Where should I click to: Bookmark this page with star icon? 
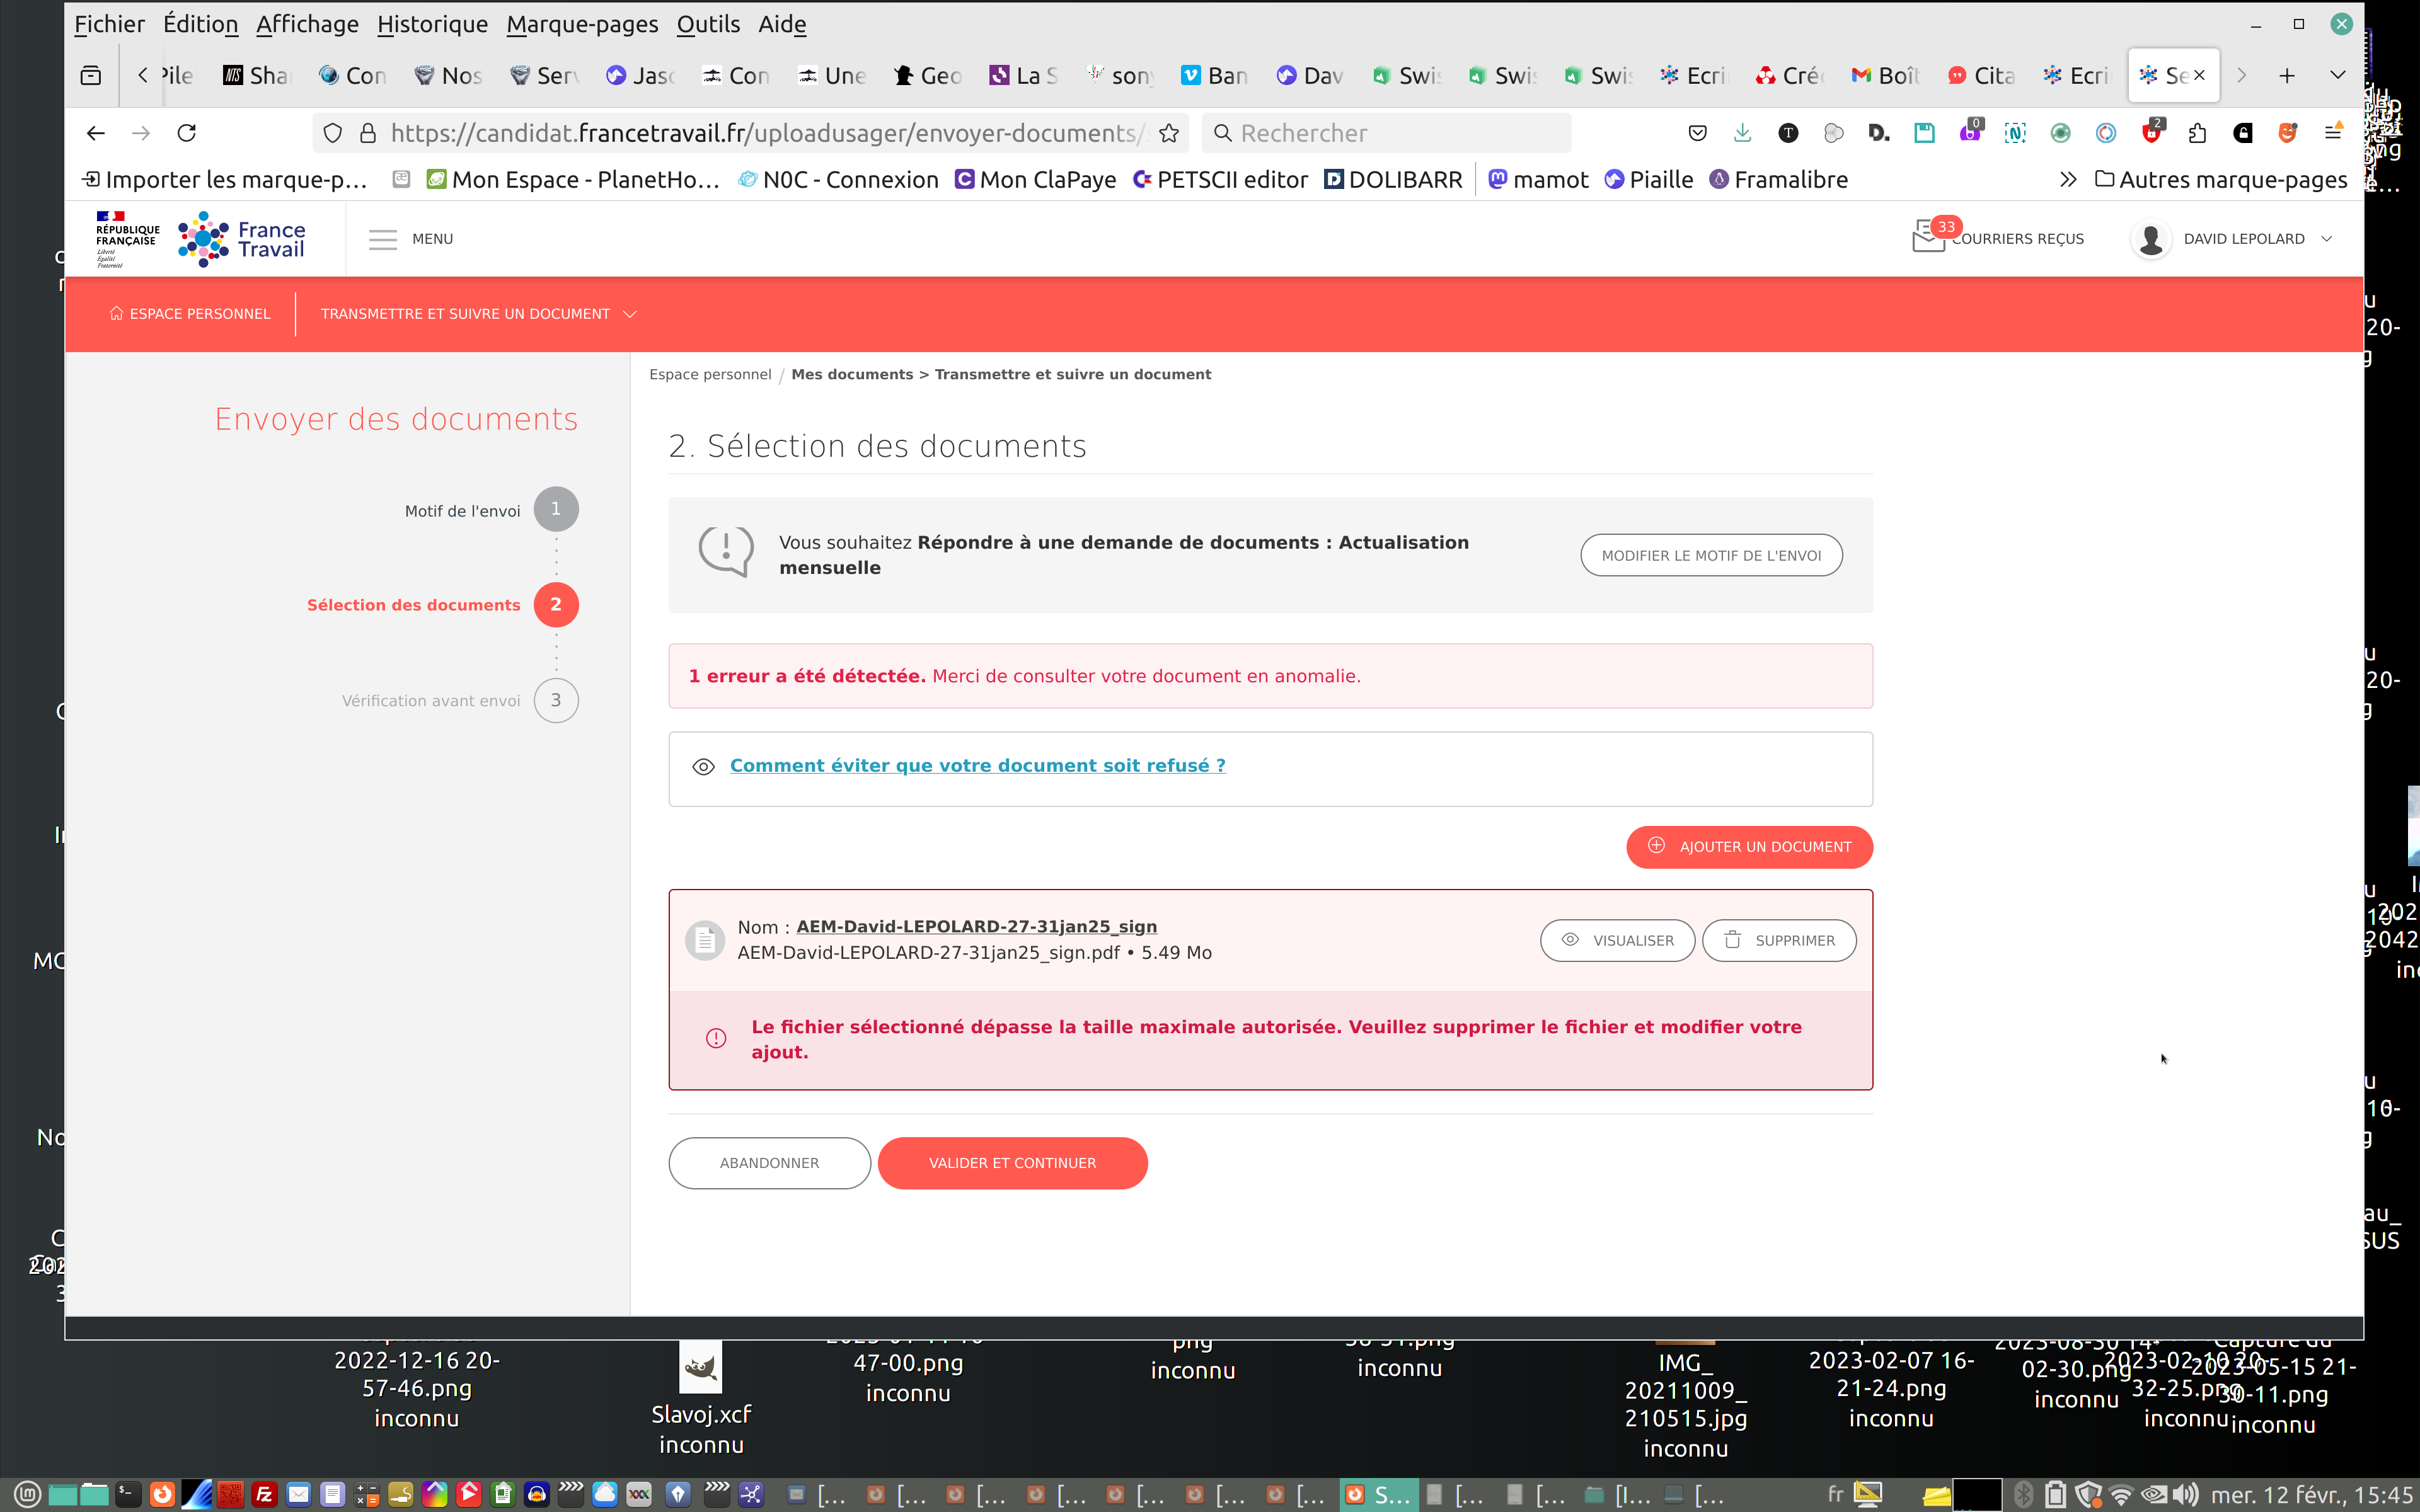point(1168,133)
